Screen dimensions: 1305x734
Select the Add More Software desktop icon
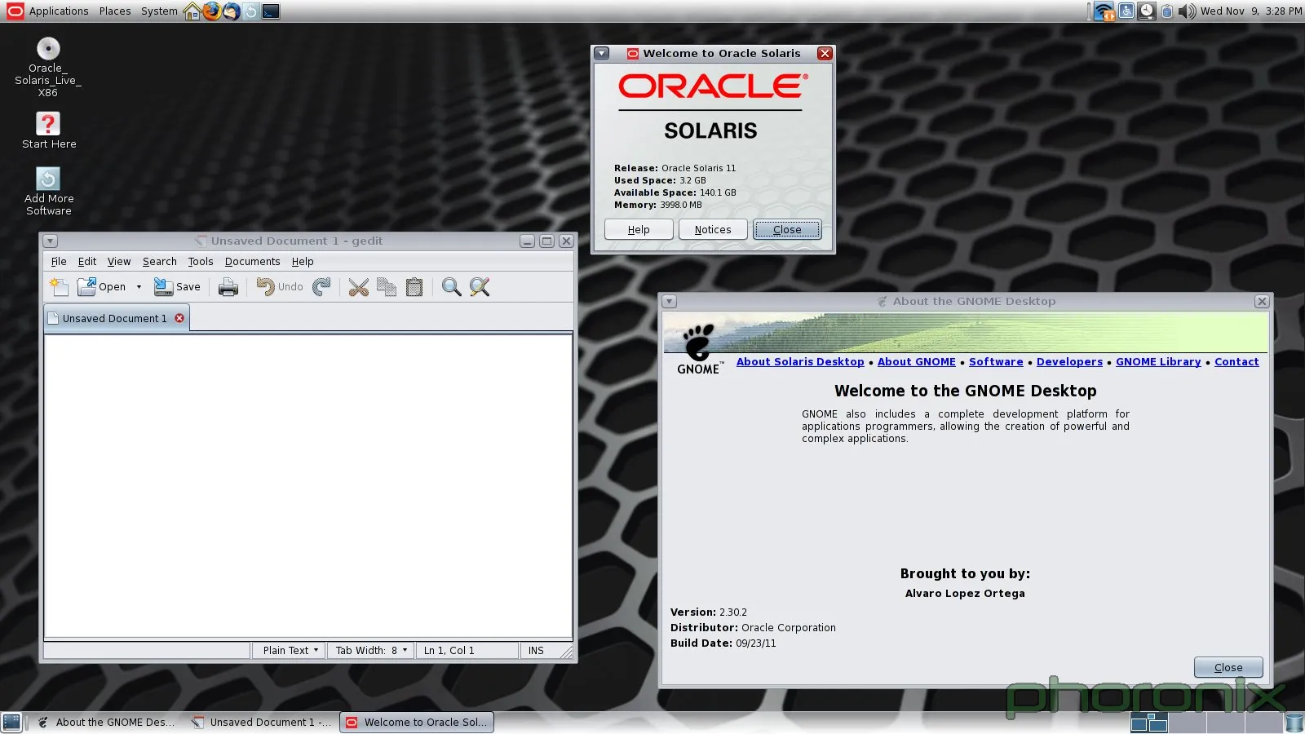pyautogui.click(x=49, y=192)
